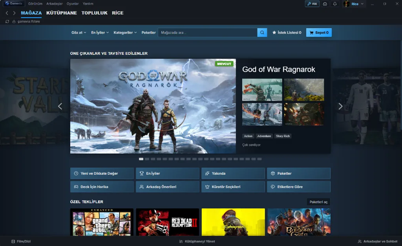Image resolution: width=402 pixels, height=246 pixels.
Task: Show the next featured game
Action: click(x=340, y=106)
